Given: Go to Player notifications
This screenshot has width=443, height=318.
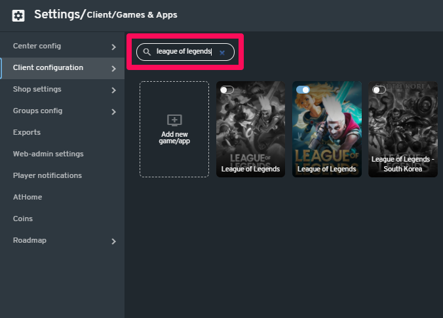Looking at the screenshot, I should point(62,175).
